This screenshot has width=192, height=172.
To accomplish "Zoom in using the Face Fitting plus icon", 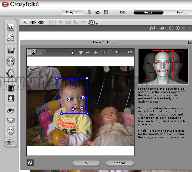I will (96, 52).
